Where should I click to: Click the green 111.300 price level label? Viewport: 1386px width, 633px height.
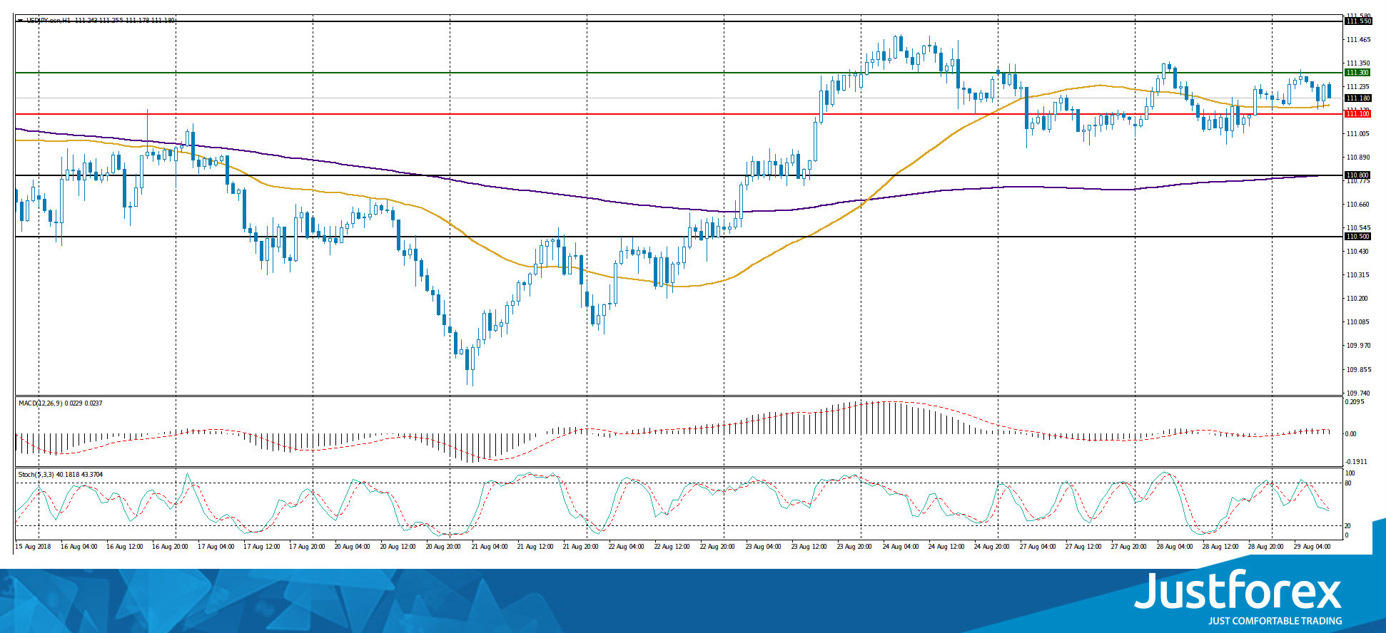[x=1357, y=73]
